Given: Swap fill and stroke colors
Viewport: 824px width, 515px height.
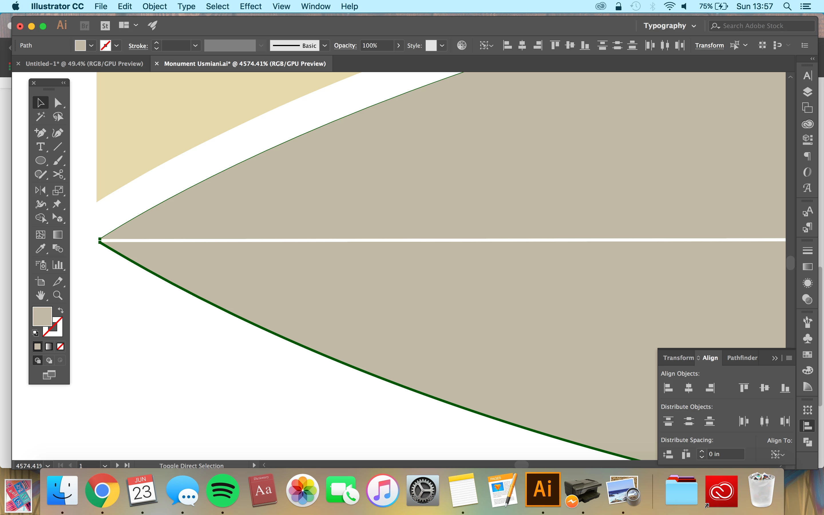Looking at the screenshot, I should point(61,310).
